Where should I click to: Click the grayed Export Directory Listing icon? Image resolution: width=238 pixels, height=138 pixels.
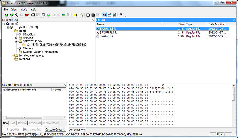[98, 15]
